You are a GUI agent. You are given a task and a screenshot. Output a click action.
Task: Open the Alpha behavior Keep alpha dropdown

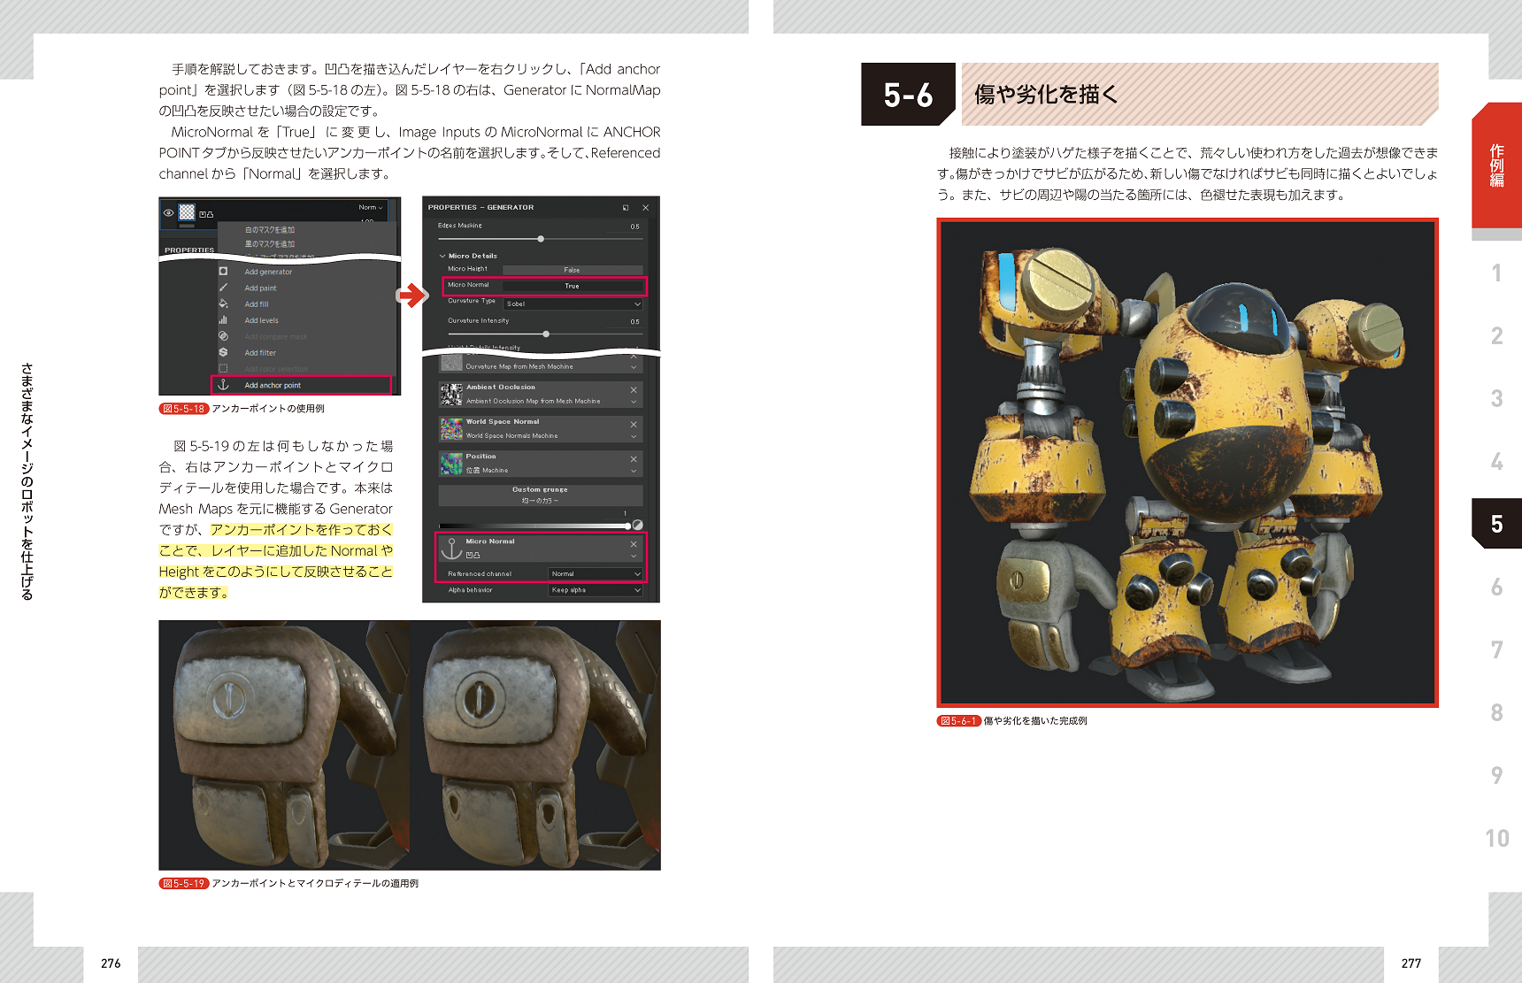click(595, 590)
